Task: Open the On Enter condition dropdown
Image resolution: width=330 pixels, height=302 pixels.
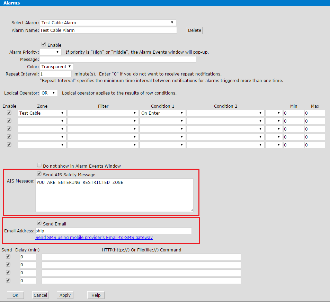Action: 162,113
